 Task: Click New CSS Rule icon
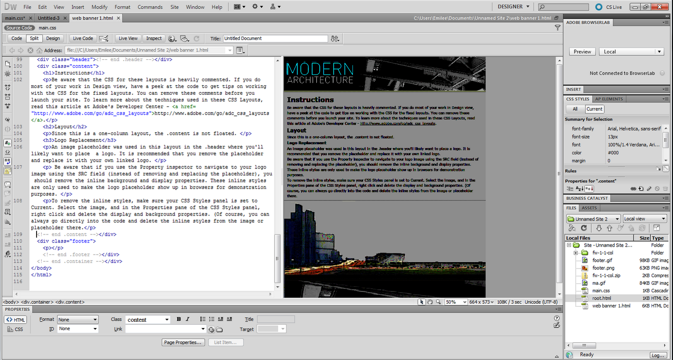(x=641, y=189)
